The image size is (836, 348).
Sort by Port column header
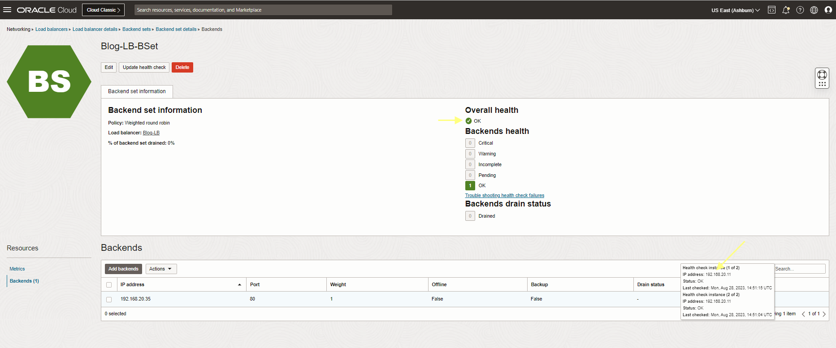coord(255,284)
